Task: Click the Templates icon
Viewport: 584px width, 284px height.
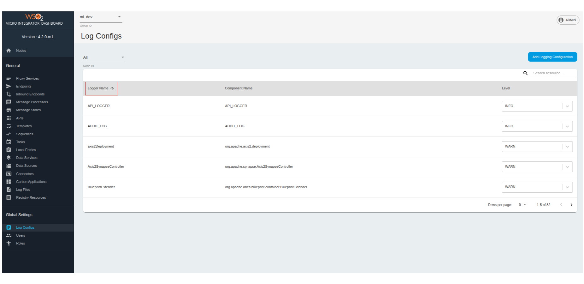Action: [9, 126]
